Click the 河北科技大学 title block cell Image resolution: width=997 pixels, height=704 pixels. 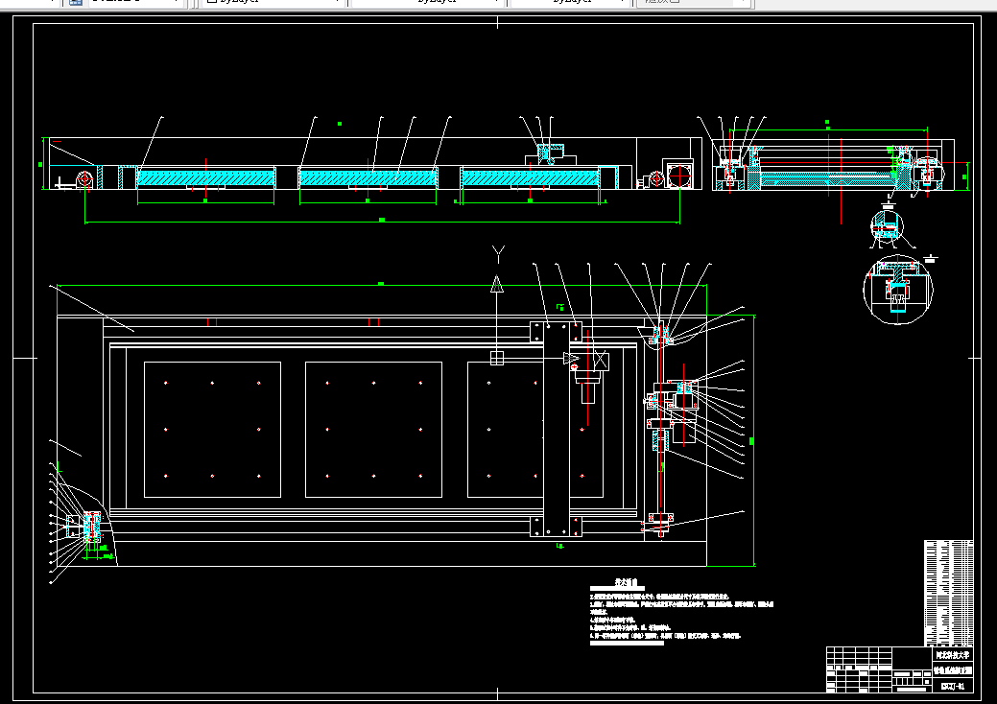953,654
